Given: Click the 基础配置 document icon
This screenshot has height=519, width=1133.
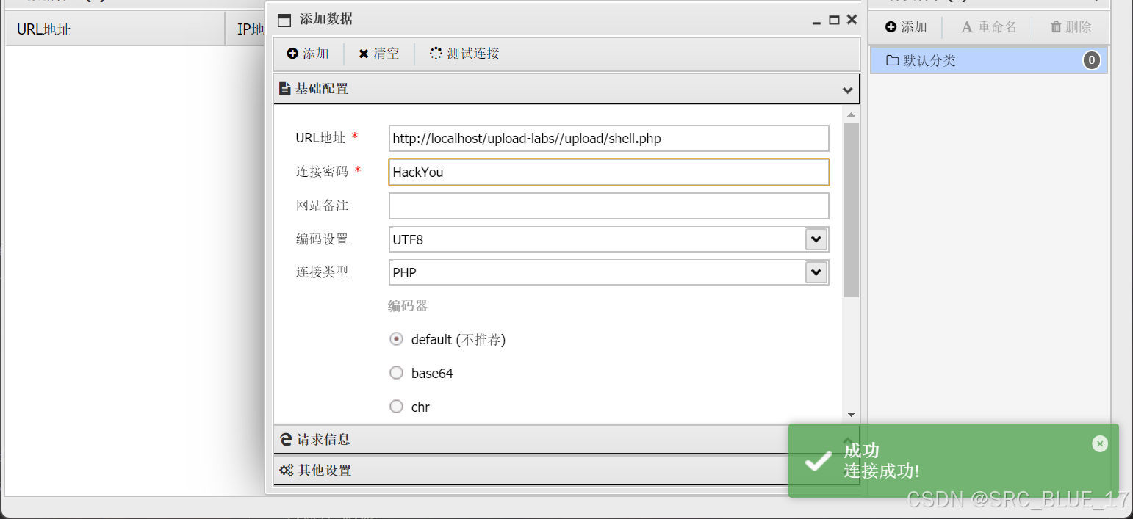Looking at the screenshot, I should pyautogui.click(x=286, y=88).
